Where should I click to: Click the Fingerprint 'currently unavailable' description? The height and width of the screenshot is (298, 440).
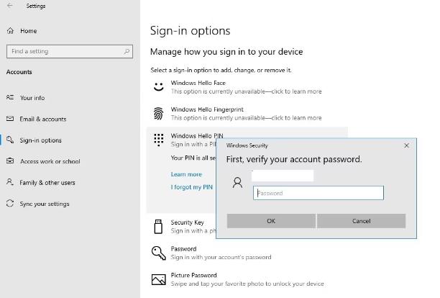pos(246,118)
